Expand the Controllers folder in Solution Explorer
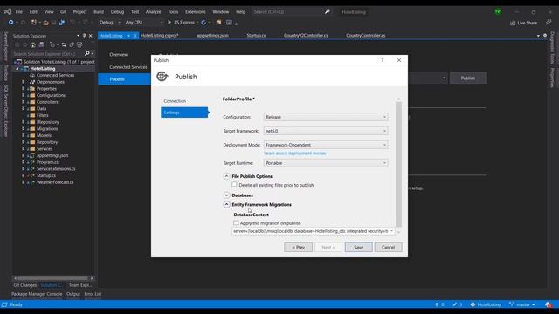The image size is (559, 314). coord(24,102)
